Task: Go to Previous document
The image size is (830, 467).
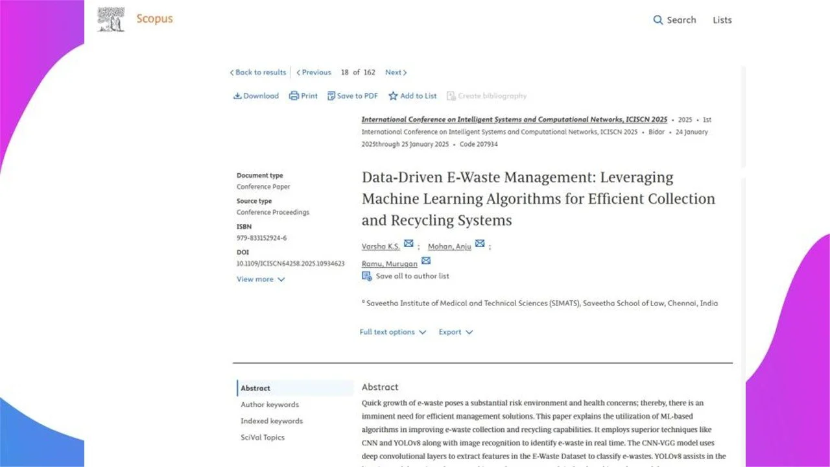Action: (x=314, y=73)
